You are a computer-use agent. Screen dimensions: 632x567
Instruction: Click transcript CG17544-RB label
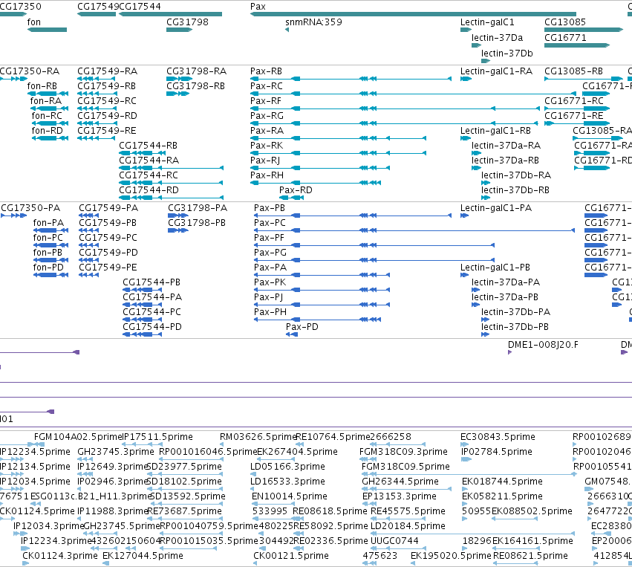click(x=148, y=146)
